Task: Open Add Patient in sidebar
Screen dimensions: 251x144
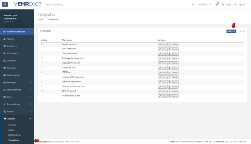Action: (12, 53)
